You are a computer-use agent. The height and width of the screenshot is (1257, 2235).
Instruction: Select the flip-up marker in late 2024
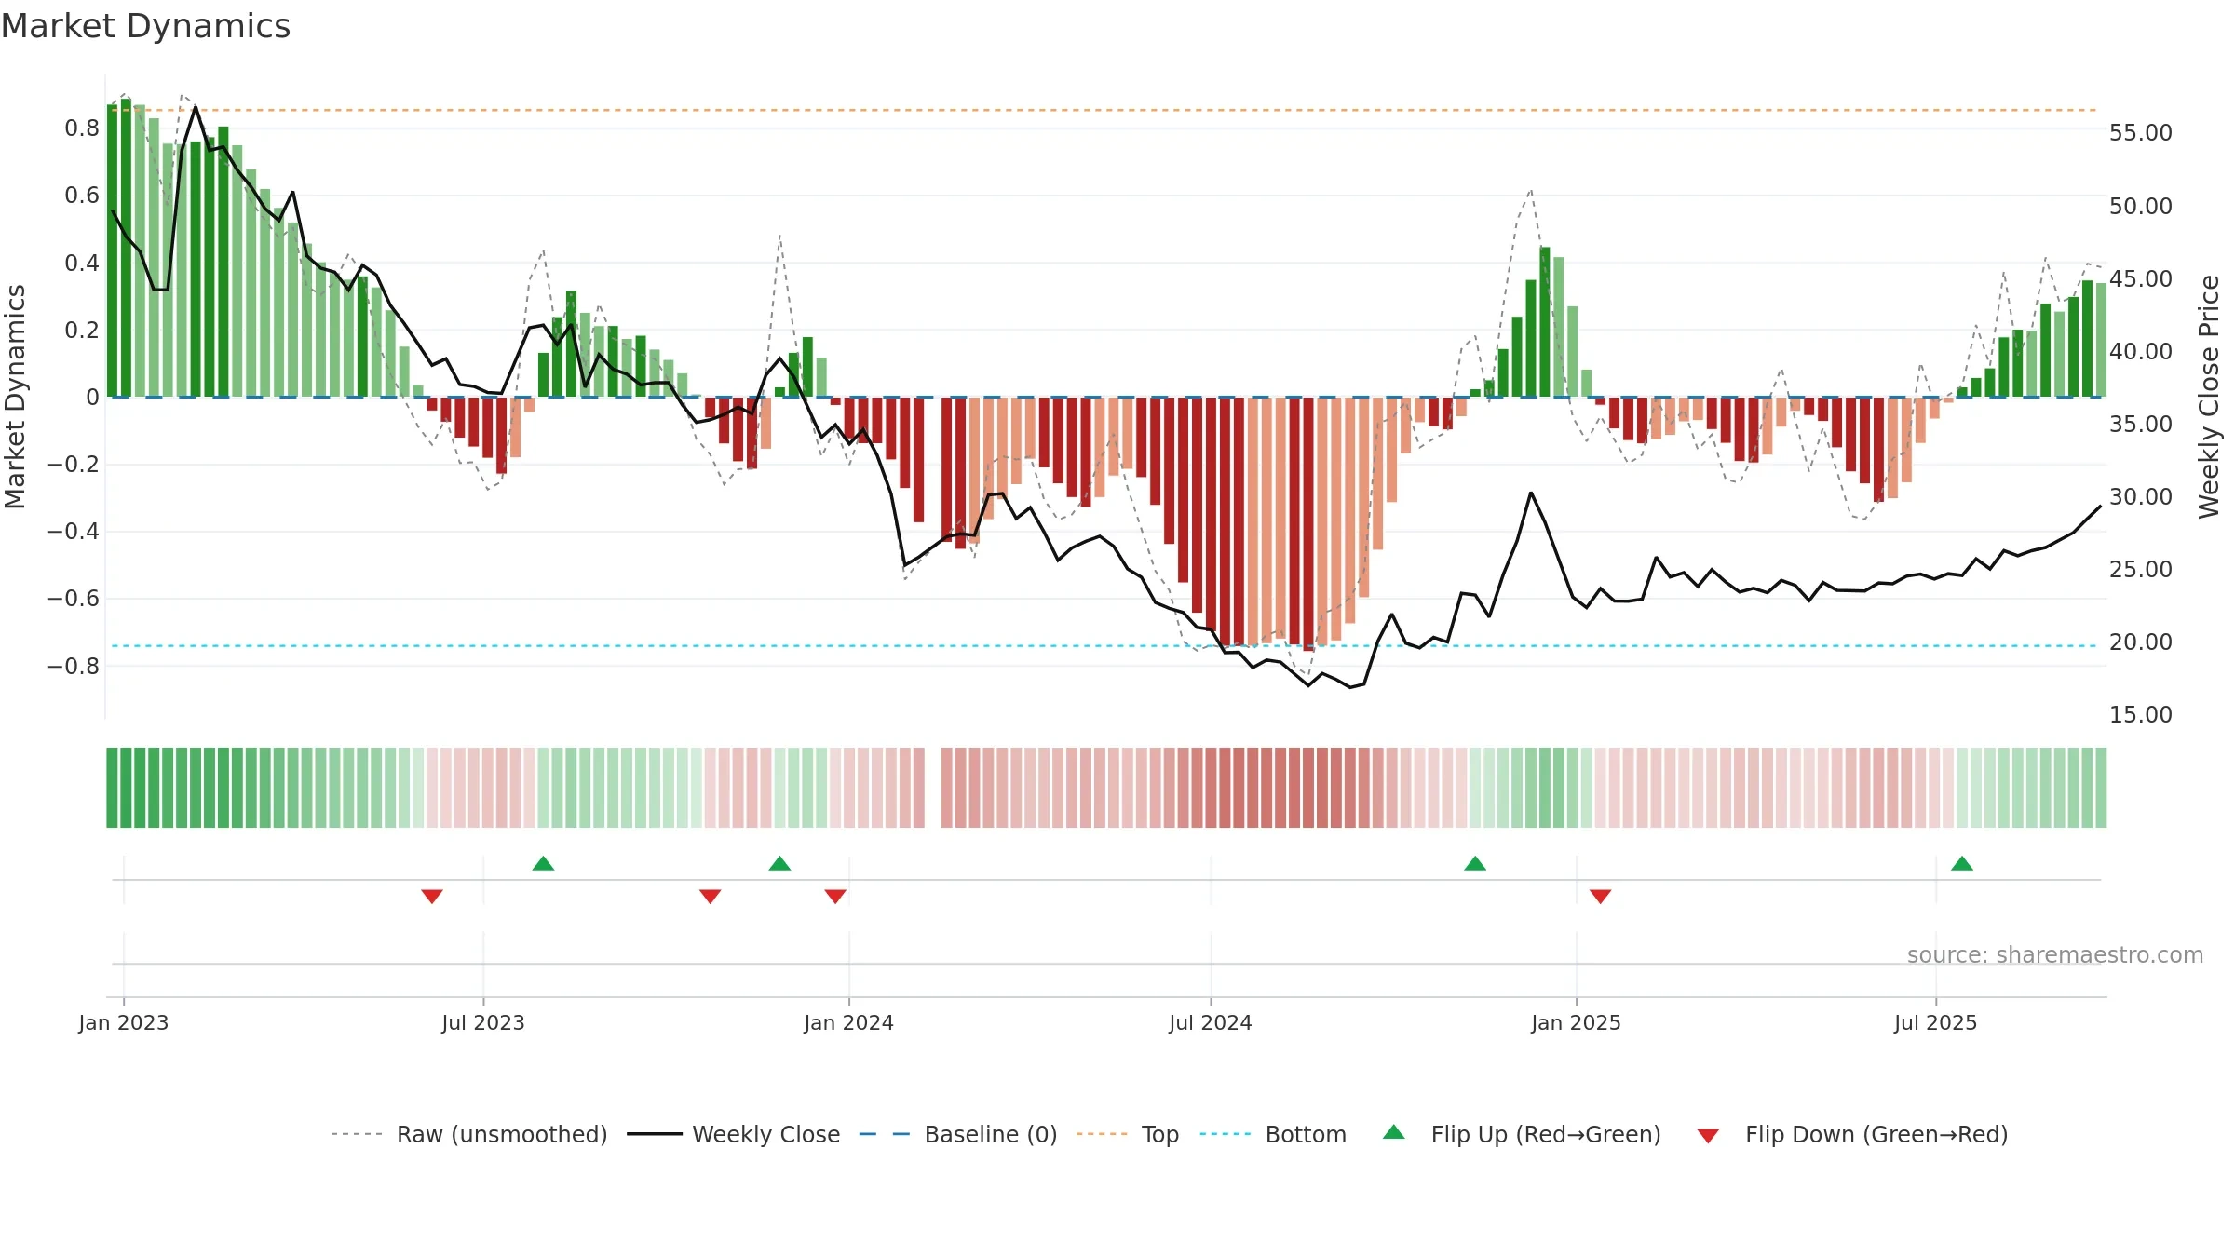point(1475,863)
